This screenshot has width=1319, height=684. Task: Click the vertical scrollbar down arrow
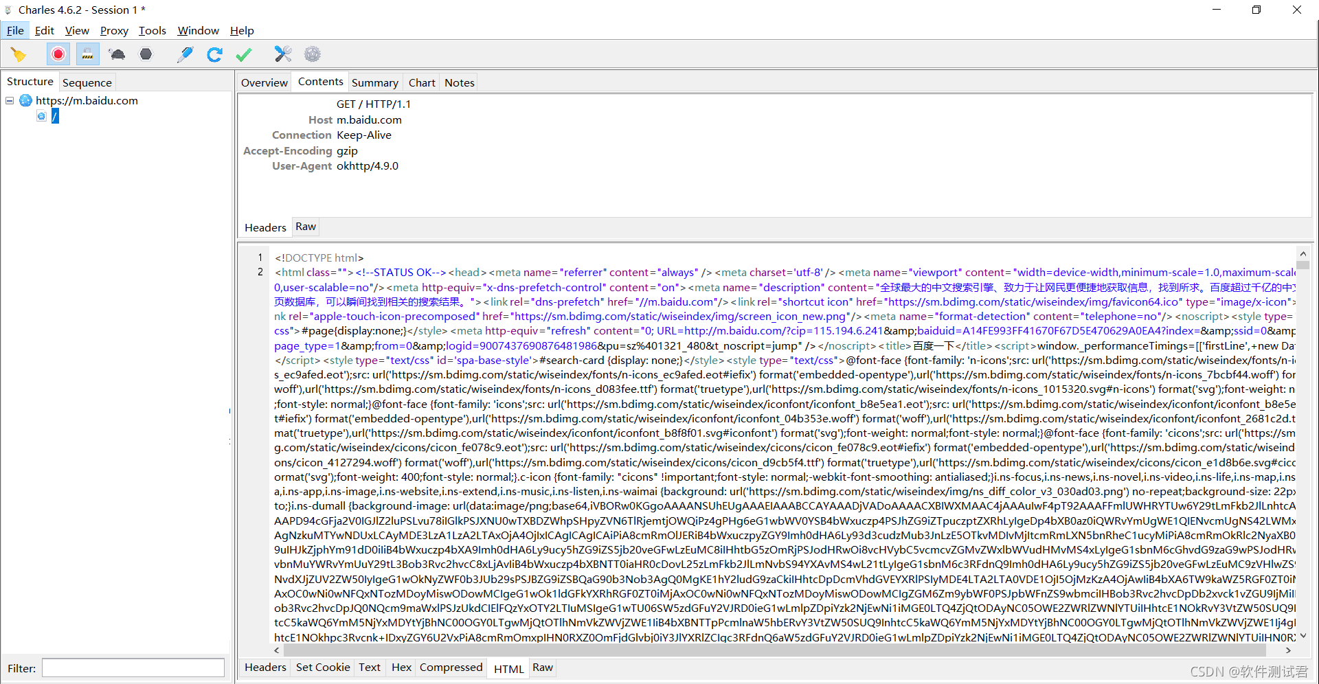click(x=1303, y=636)
